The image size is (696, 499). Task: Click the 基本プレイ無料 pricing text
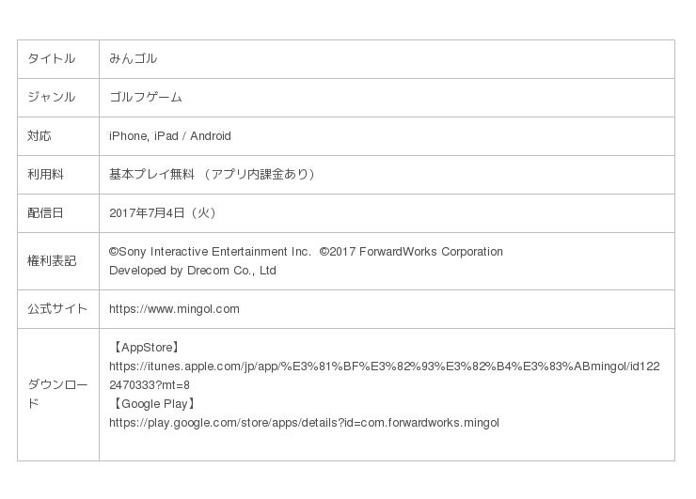click(x=151, y=174)
